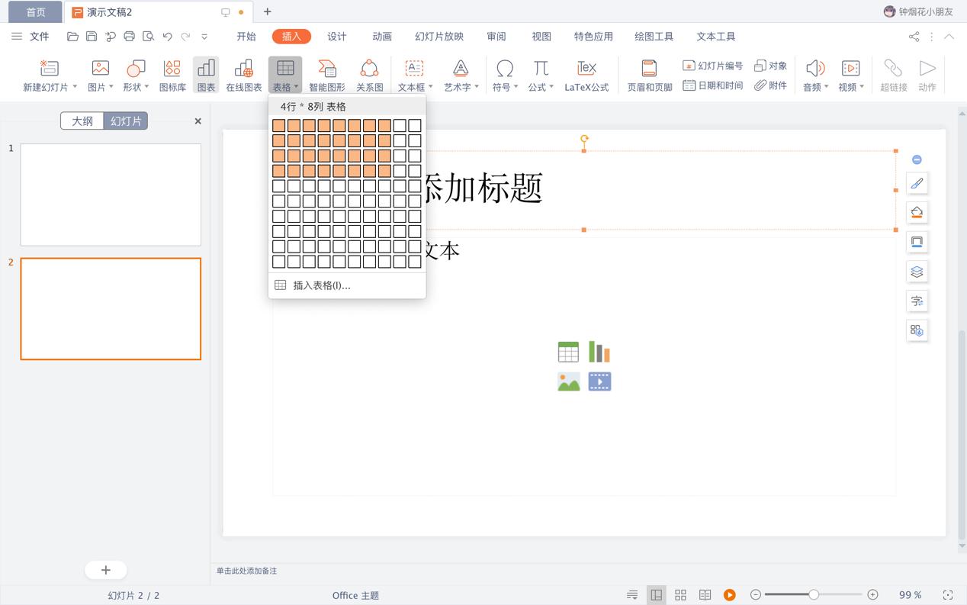Insert a picture using the slide placeholder icon
The image size is (967, 605).
(x=568, y=381)
